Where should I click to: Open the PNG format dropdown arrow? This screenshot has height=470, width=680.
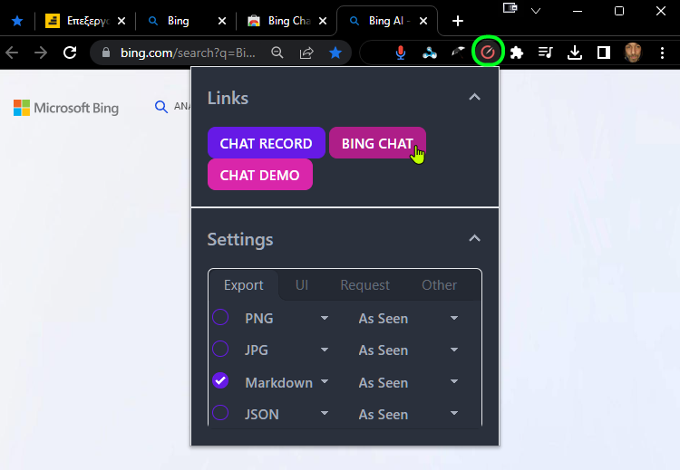point(325,318)
